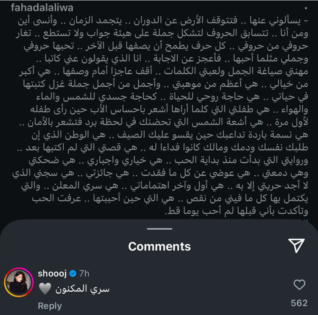Image resolution: width=318 pixels, height=315 pixels.
Task: Tap the caption line containing هي سري المعلن
Action: 165,186
